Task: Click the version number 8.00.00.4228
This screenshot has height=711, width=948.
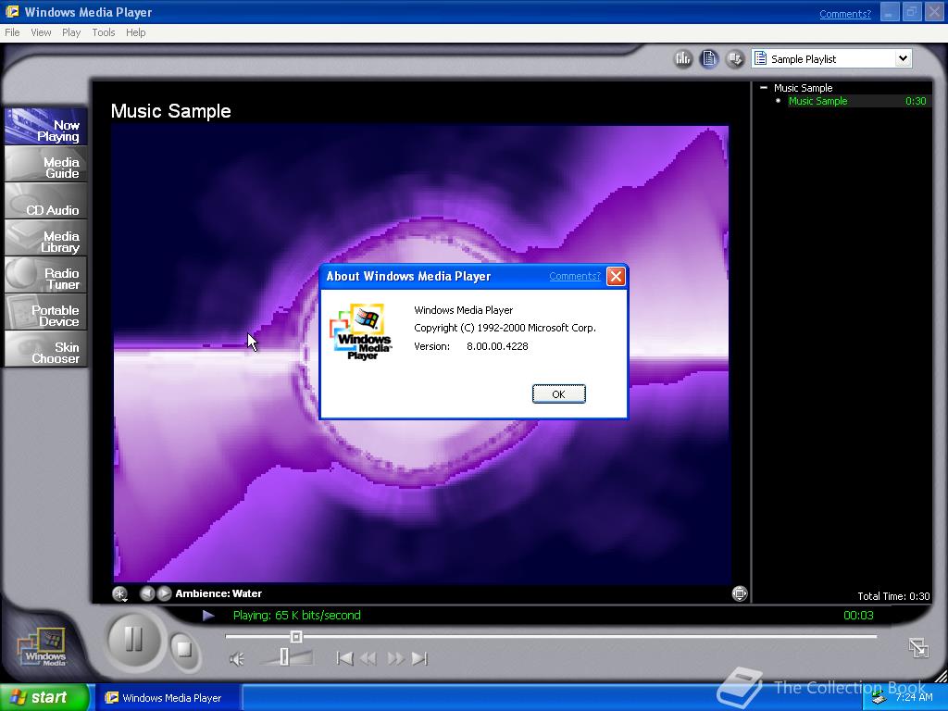Action: point(497,346)
